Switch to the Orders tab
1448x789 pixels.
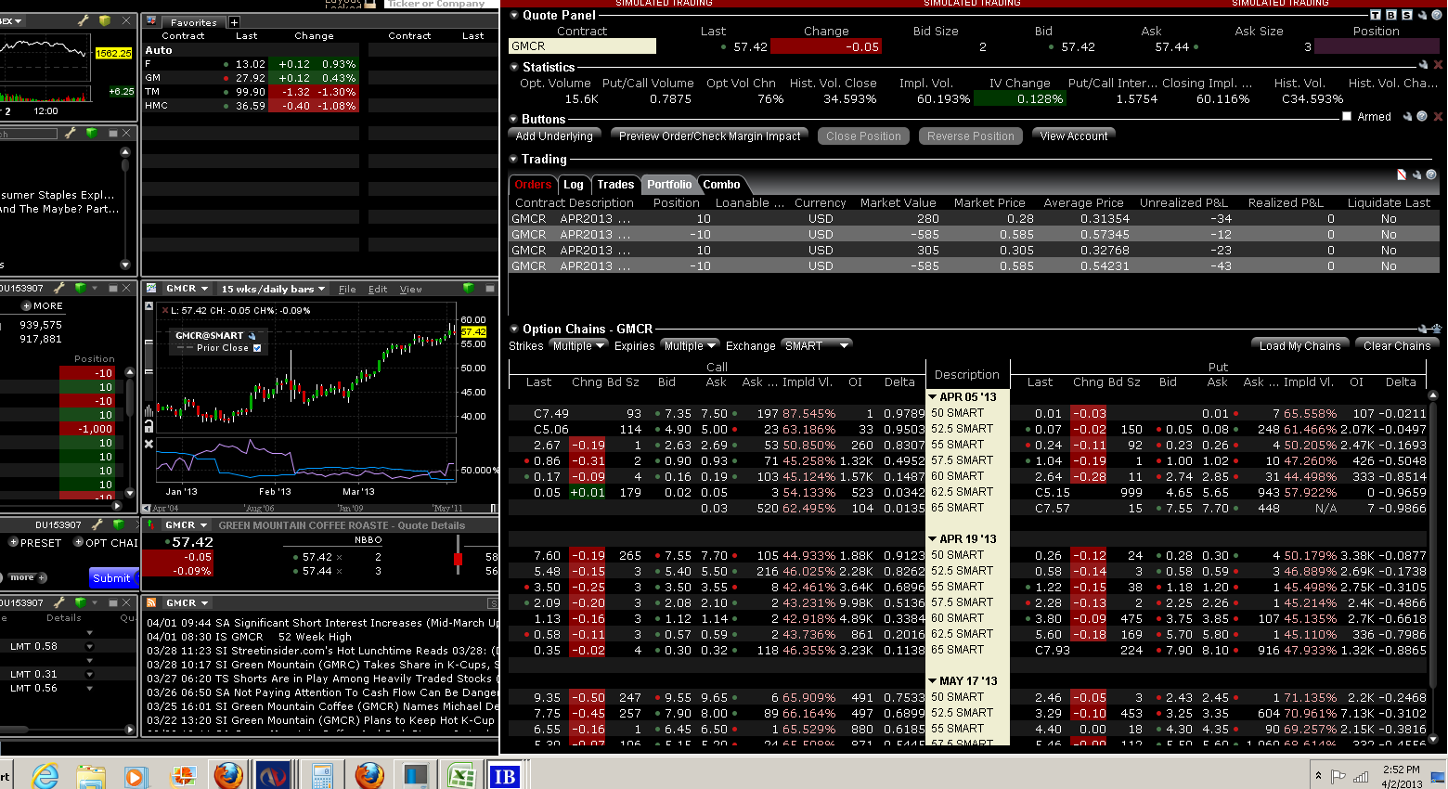click(533, 185)
